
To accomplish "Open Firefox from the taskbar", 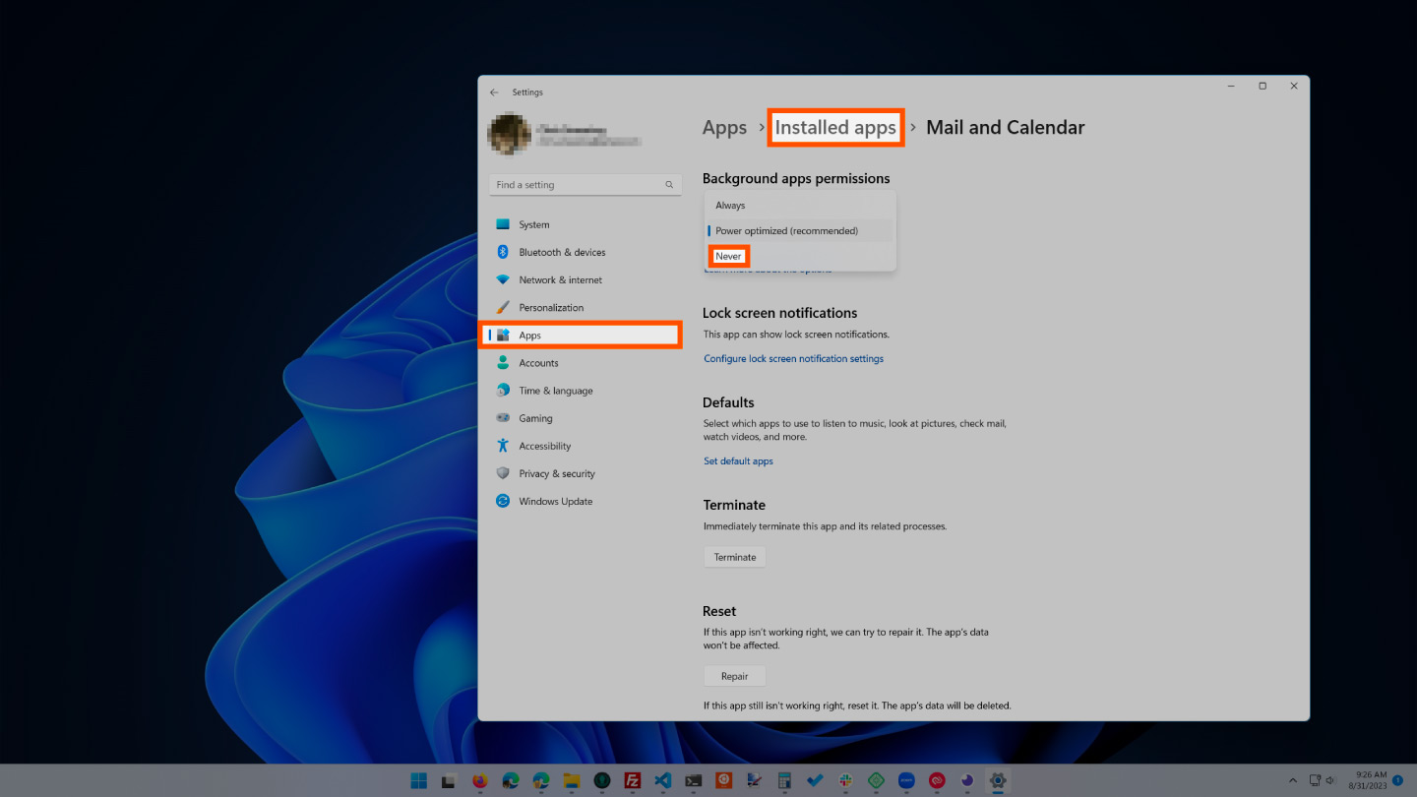I will 479,780.
